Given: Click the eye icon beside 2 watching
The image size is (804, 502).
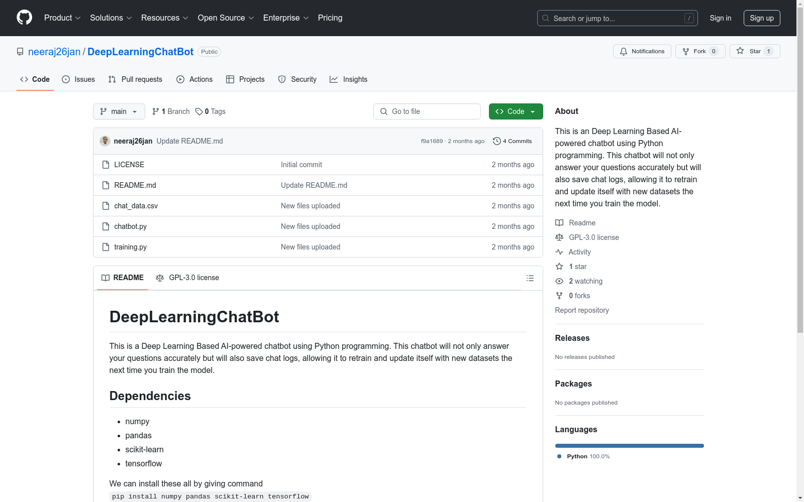Looking at the screenshot, I should [559, 281].
